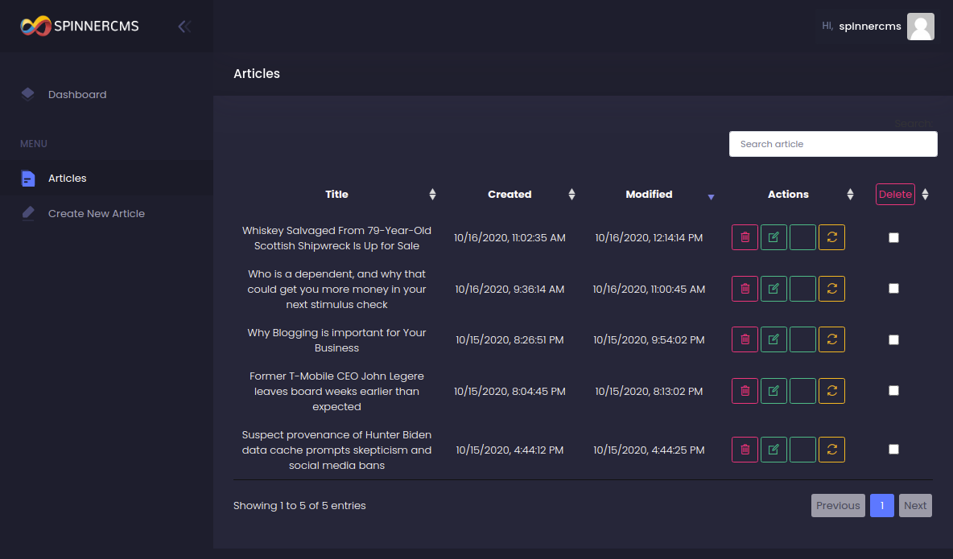Screen dimensions: 953x559
Task: Click the edit icon for the dependent stimulus article
Action: 774,289
